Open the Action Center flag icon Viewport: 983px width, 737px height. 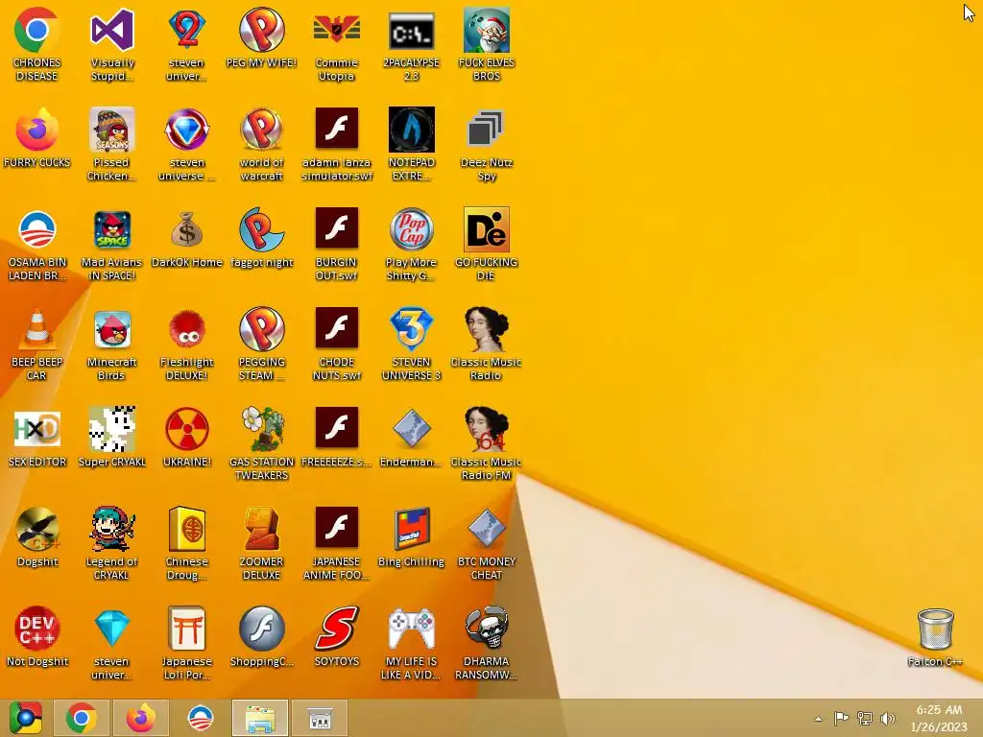(x=841, y=719)
